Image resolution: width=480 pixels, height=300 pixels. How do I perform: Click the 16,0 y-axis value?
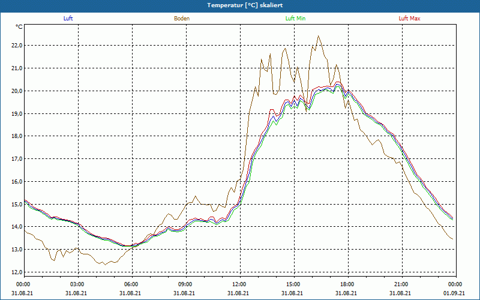17,182
